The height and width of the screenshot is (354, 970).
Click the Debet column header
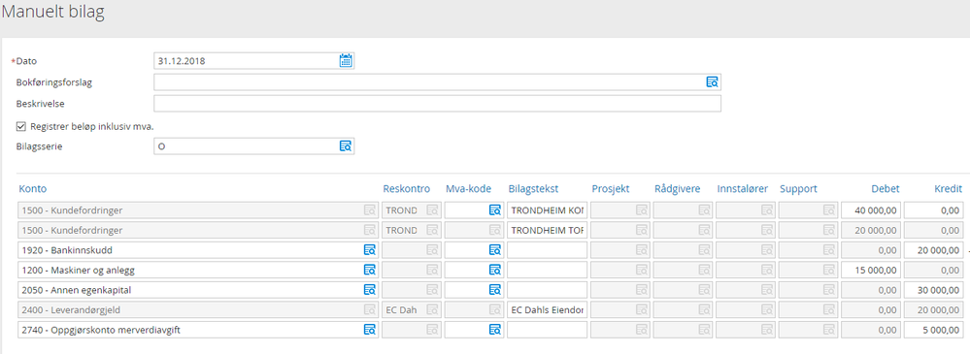[x=886, y=188]
